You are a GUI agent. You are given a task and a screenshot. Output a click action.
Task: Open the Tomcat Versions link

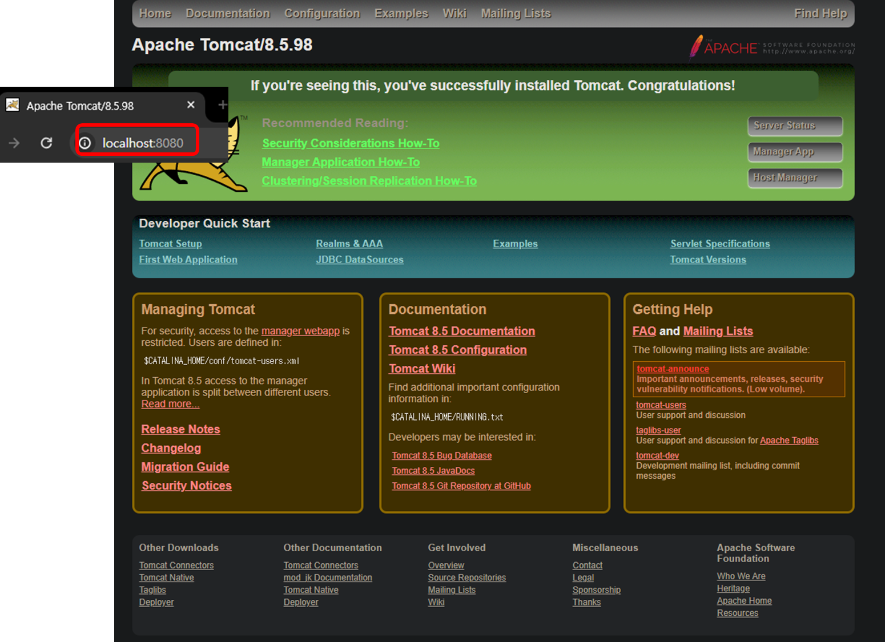tap(708, 260)
